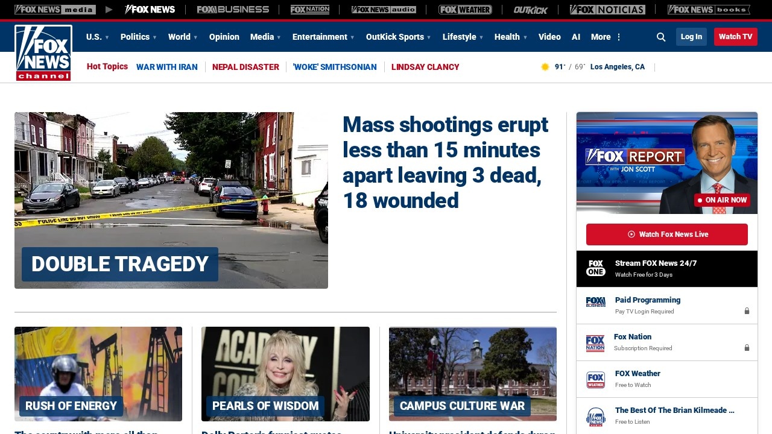Open Fox Weather logo in top bar

click(465, 10)
